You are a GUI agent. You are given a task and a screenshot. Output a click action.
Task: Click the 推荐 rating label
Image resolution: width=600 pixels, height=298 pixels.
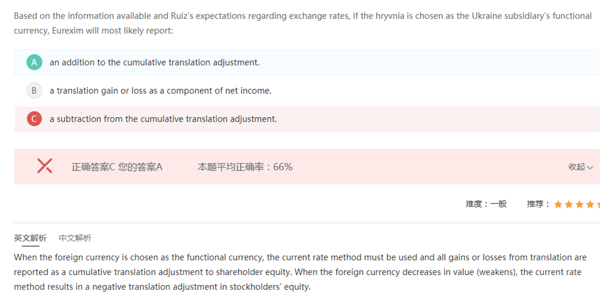tap(538, 204)
